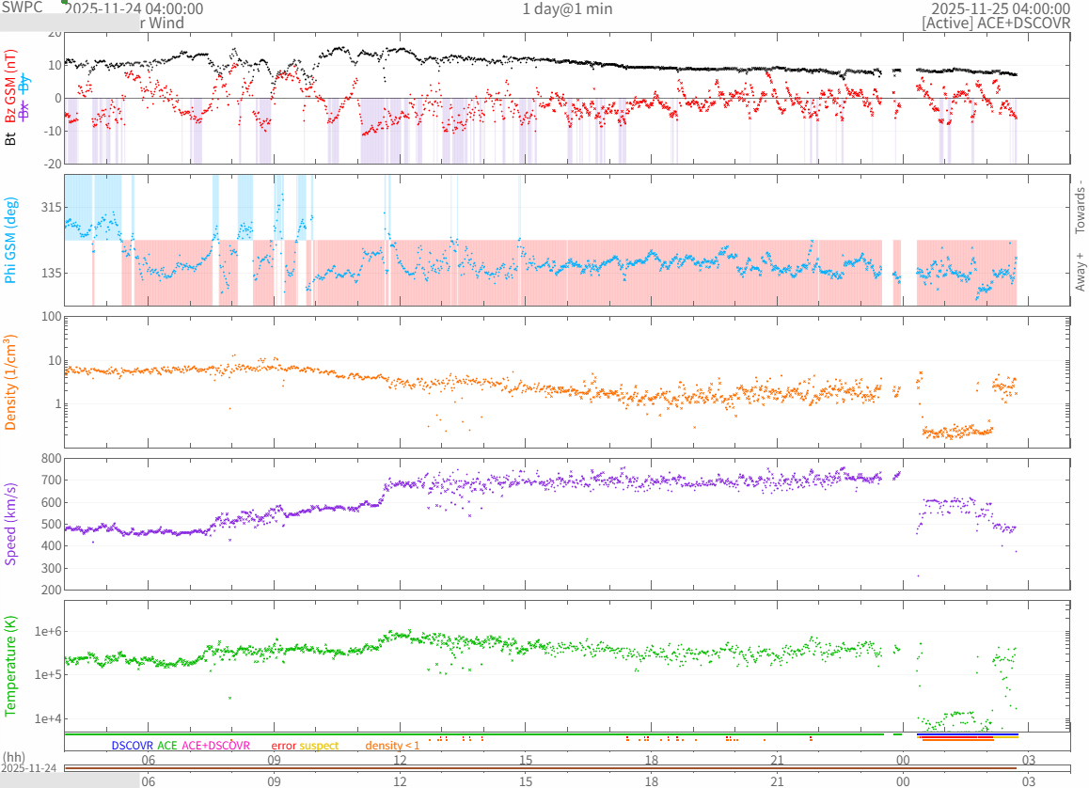The image size is (1089, 788).
Task: Click the density < 1 legend entry
Action: click(x=392, y=746)
